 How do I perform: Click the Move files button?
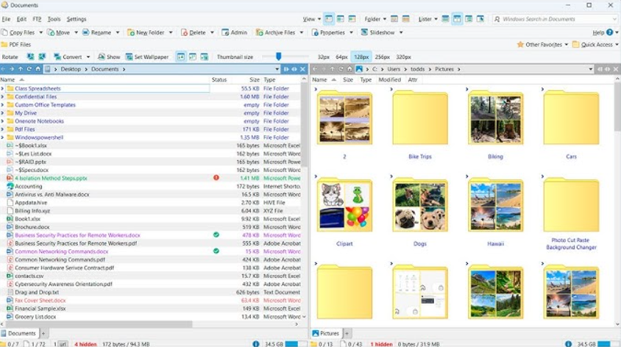59,32
